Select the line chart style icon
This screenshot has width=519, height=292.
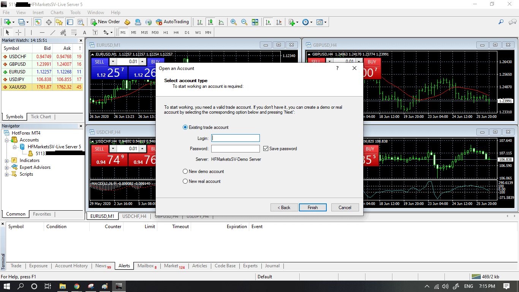pyautogui.click(x=221, y=22)
